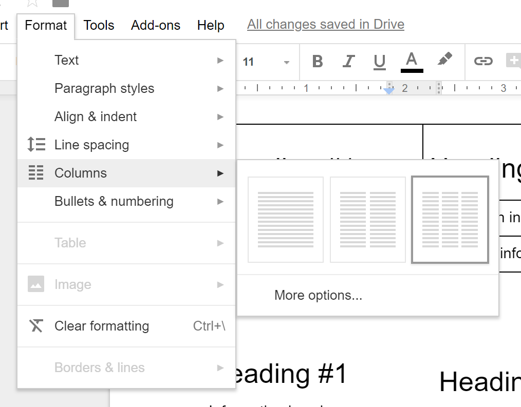521x407 pixels.
Task: Expand the Paragraph styles submenu
Action: pyautogui.click(x=104, y=88)
